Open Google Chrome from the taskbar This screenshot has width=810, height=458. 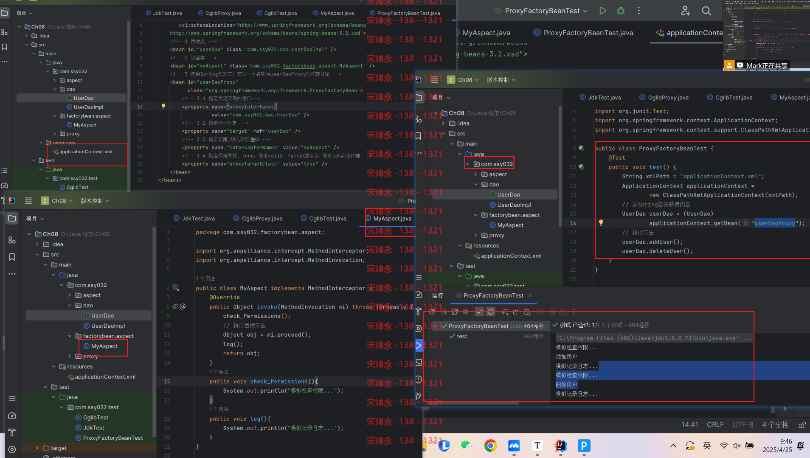490,446
